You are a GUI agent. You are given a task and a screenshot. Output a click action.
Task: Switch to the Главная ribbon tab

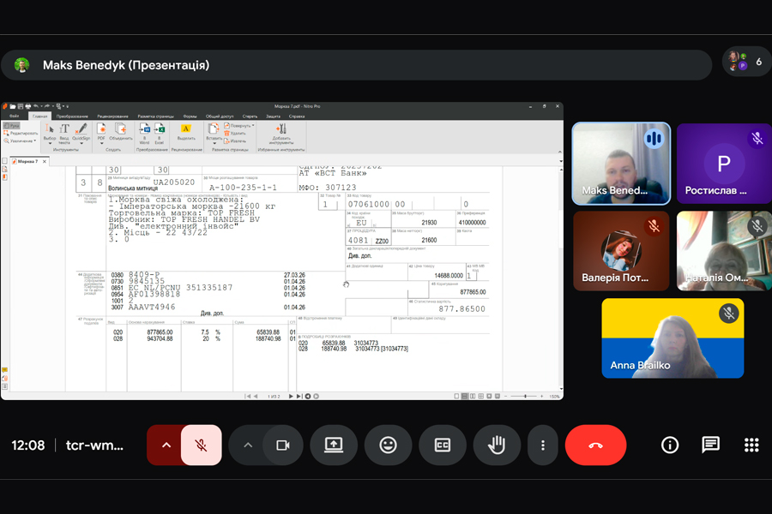39,117
